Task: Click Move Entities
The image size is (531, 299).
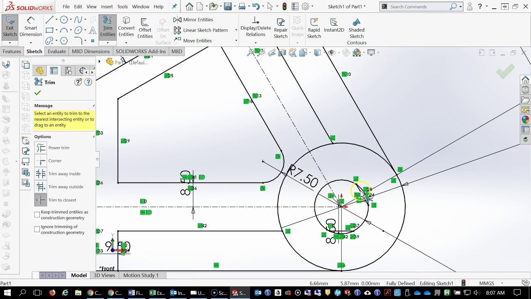Action: click(x=193, y=40)
